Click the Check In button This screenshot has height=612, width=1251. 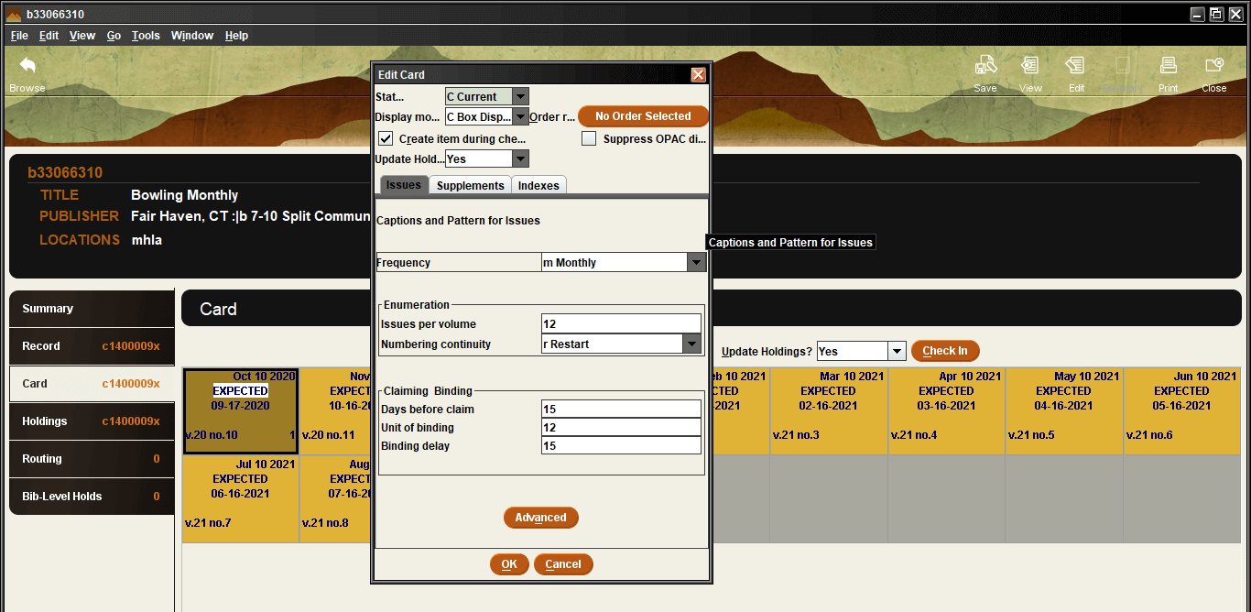click(945, 351)
